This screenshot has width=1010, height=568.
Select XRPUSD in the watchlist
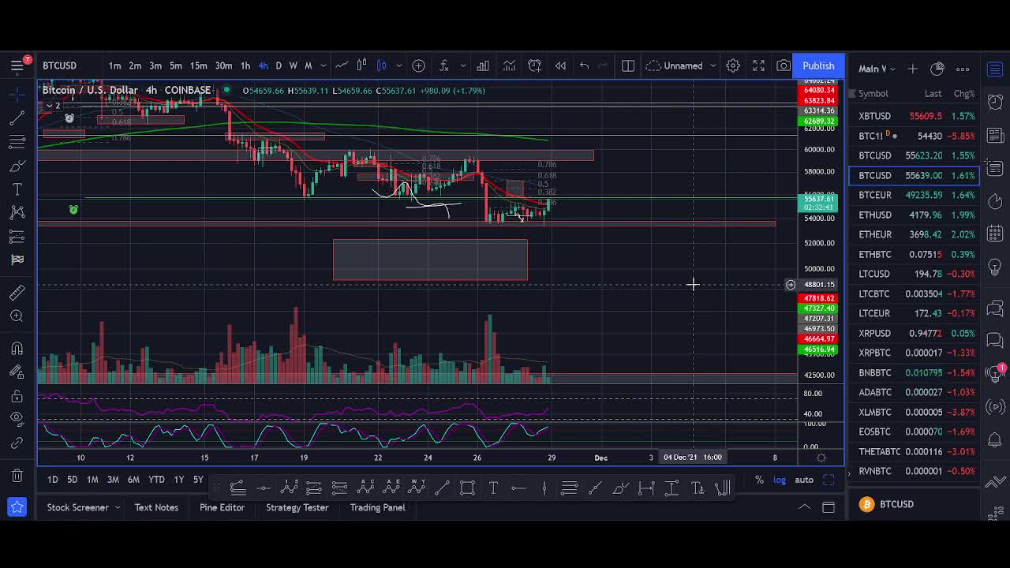click(x=915, y=333)
